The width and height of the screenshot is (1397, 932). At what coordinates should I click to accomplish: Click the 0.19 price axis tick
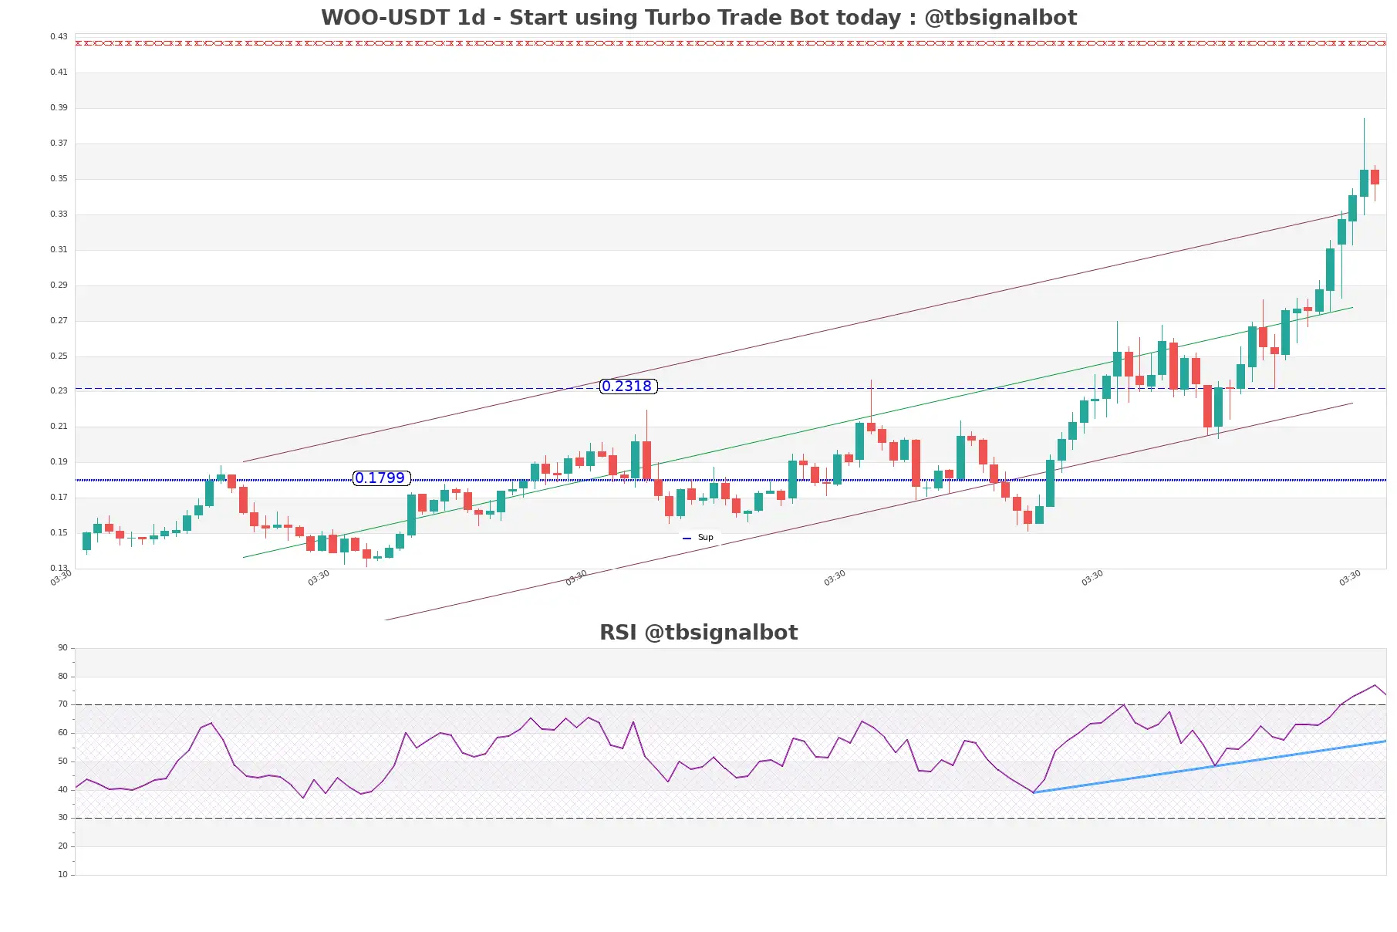click(x=59, y=461)
